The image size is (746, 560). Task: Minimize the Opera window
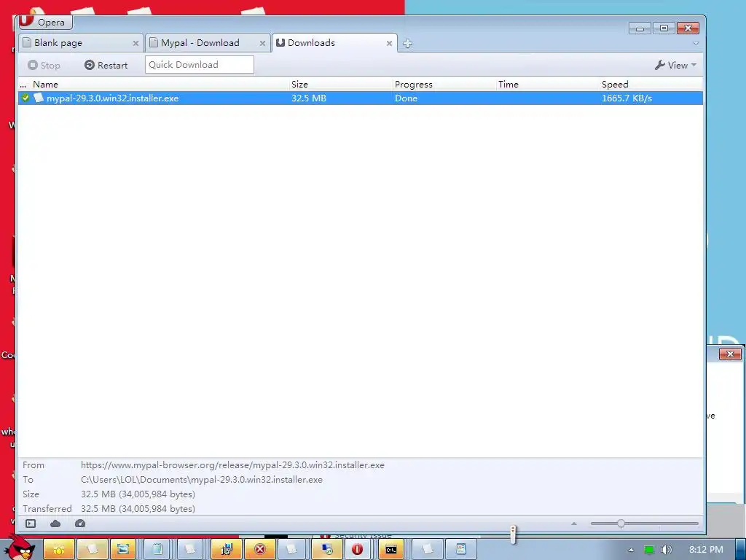[x=640, y=28]
